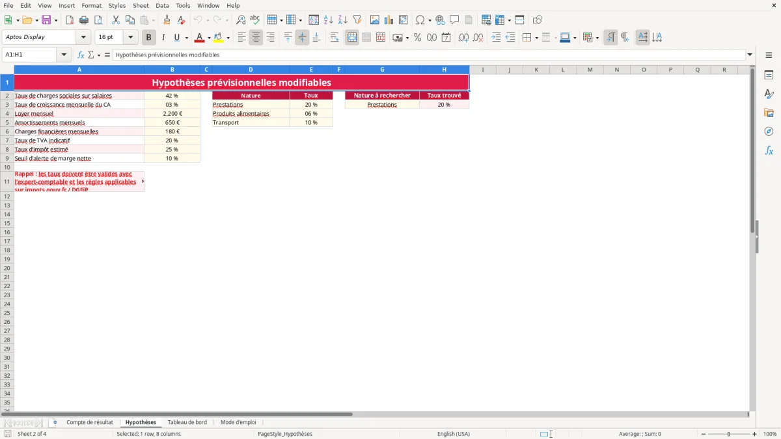The height and width of the screenshot is (439, 781).
Task: Open the sidebar Properties panel icon
Action: coord(769,75)
